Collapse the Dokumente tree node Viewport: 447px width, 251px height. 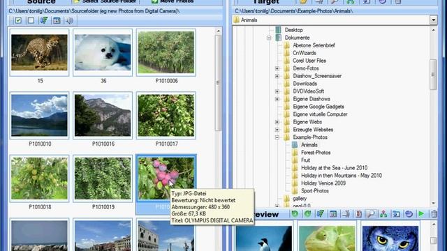[269, 38]
